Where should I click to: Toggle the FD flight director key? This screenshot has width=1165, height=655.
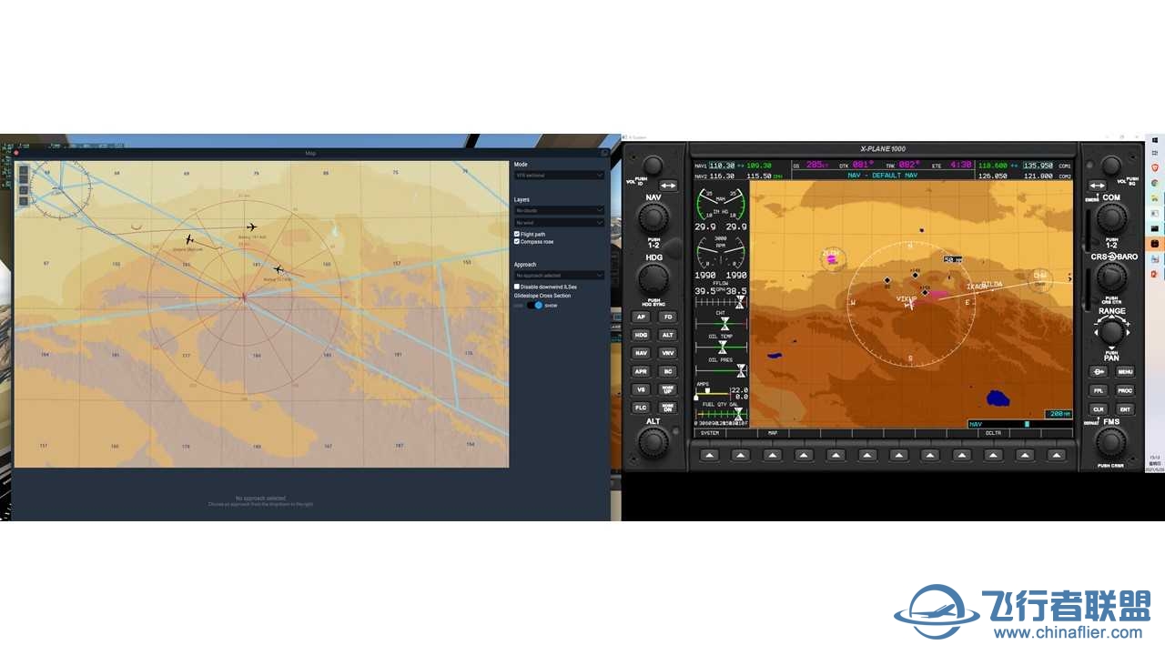668,317
